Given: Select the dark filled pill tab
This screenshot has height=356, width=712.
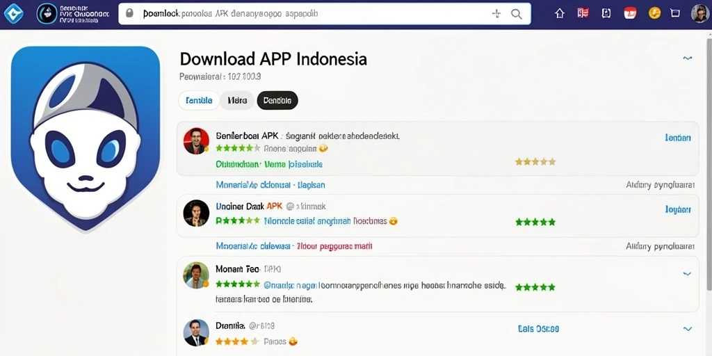Looking at the screenshot, I should pos(277,100).
